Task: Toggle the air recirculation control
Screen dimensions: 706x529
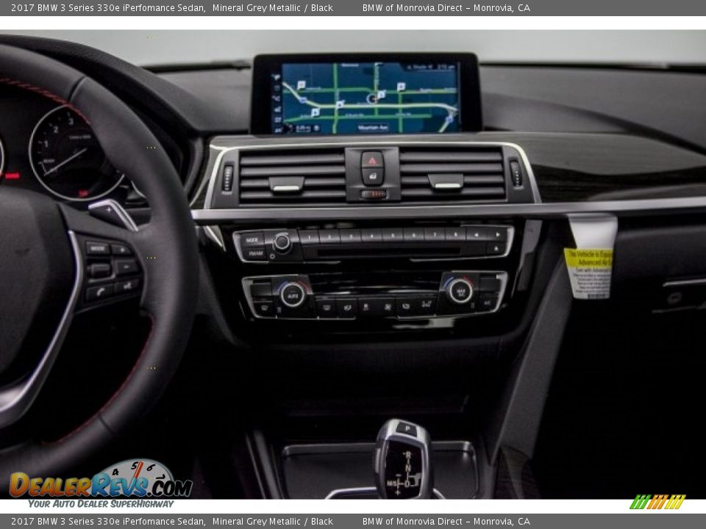Action: (404, 306)
